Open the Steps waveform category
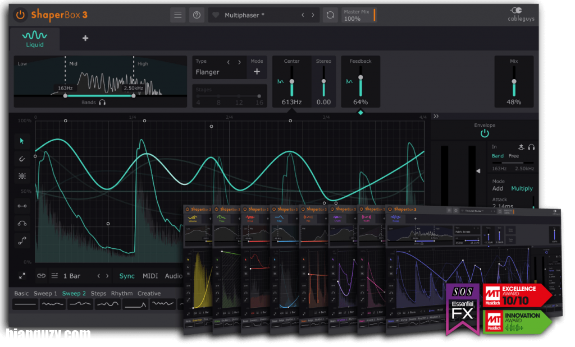575x347 pixels. [x=98, y=293]
